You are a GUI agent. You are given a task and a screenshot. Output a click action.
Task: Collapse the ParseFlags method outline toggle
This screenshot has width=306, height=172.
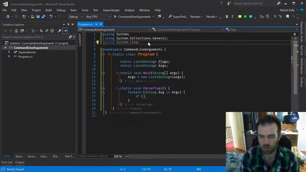(103, 88)
